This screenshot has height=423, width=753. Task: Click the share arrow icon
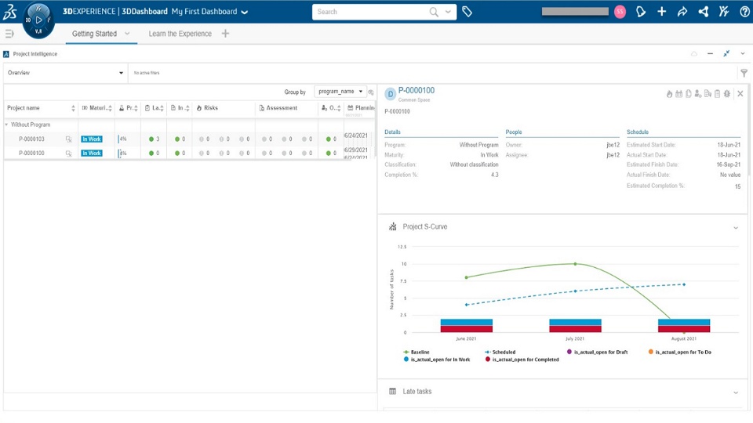point(682,12)
